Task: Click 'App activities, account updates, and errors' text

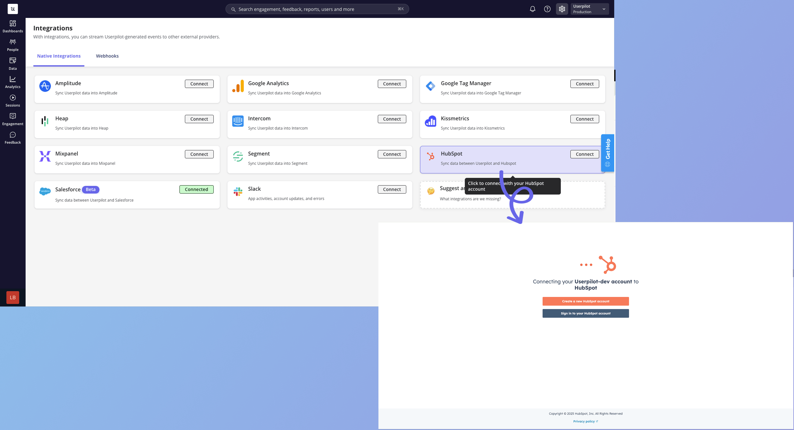Action: click(286, 199)
